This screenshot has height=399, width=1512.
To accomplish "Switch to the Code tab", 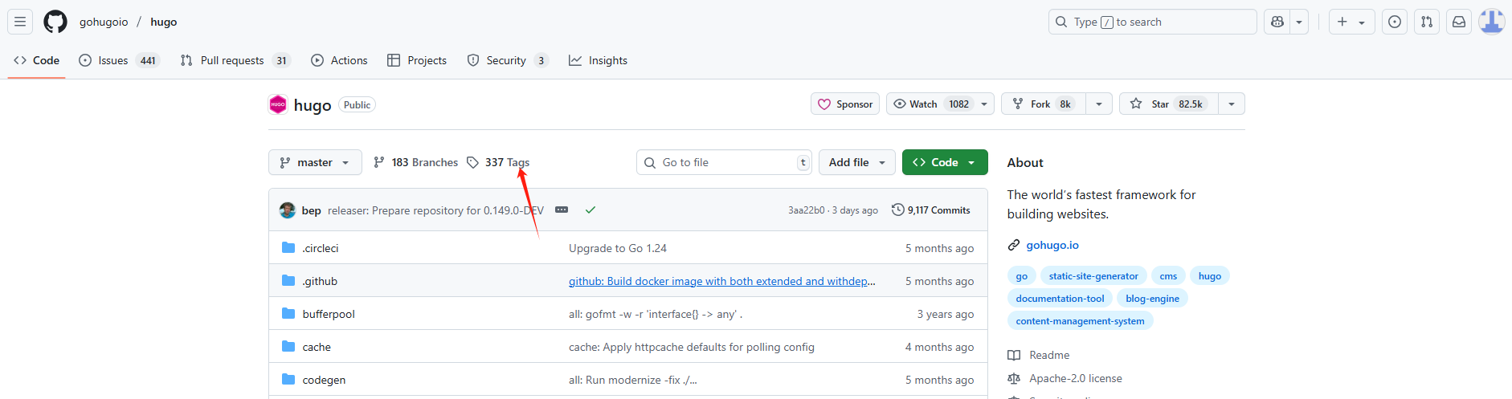I will pyautogui.click(x=37, y=60).
